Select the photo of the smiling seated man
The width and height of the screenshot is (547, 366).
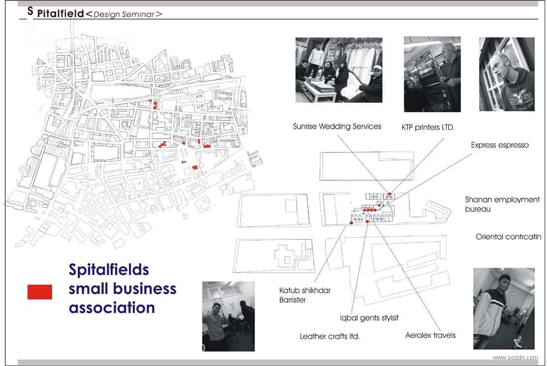click(228, 316)
